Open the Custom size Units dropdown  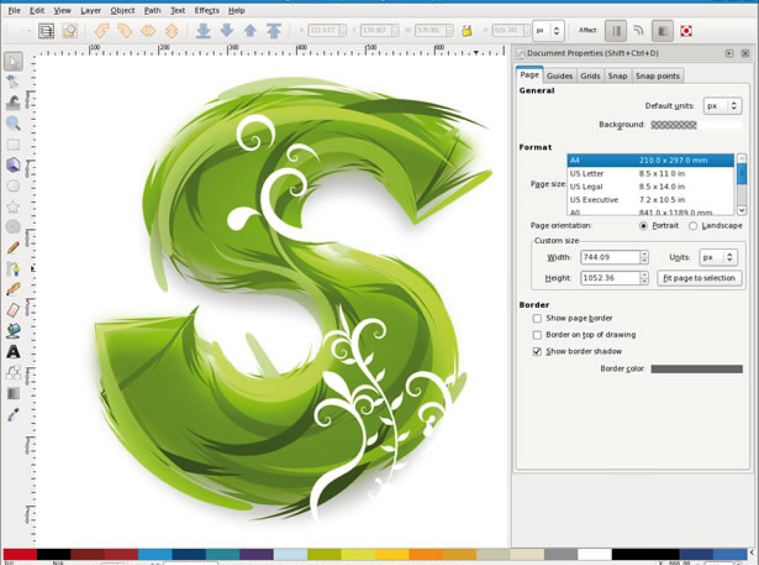[718, 257]
